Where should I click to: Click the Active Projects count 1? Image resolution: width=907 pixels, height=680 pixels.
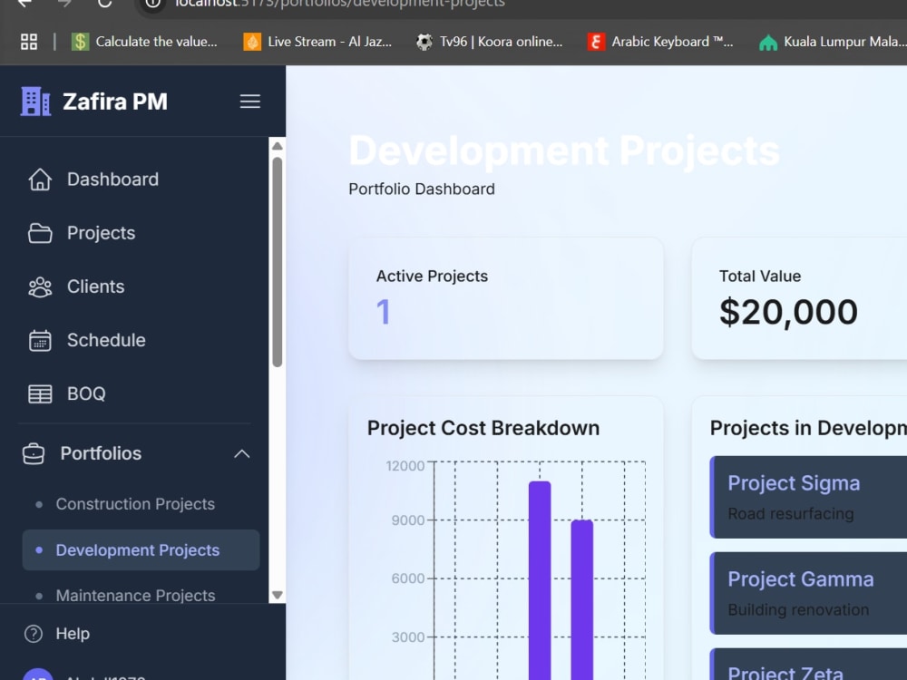(383, 312)
